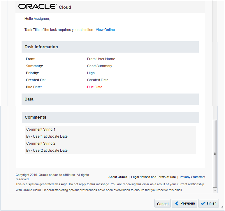Viewport: 225px width, 211px height.
Task: Click the 'From:' label
Action: [31, 59]
